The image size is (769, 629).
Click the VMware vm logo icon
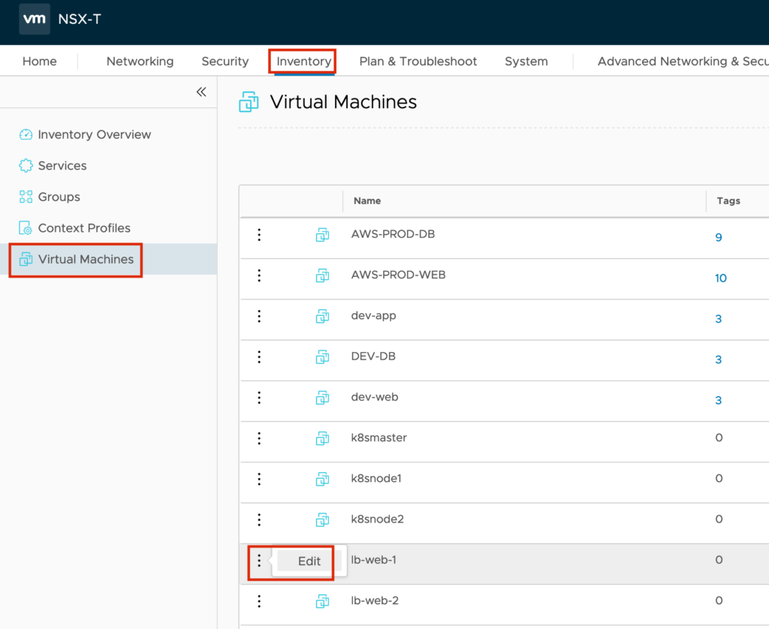(x=35, y=19)
